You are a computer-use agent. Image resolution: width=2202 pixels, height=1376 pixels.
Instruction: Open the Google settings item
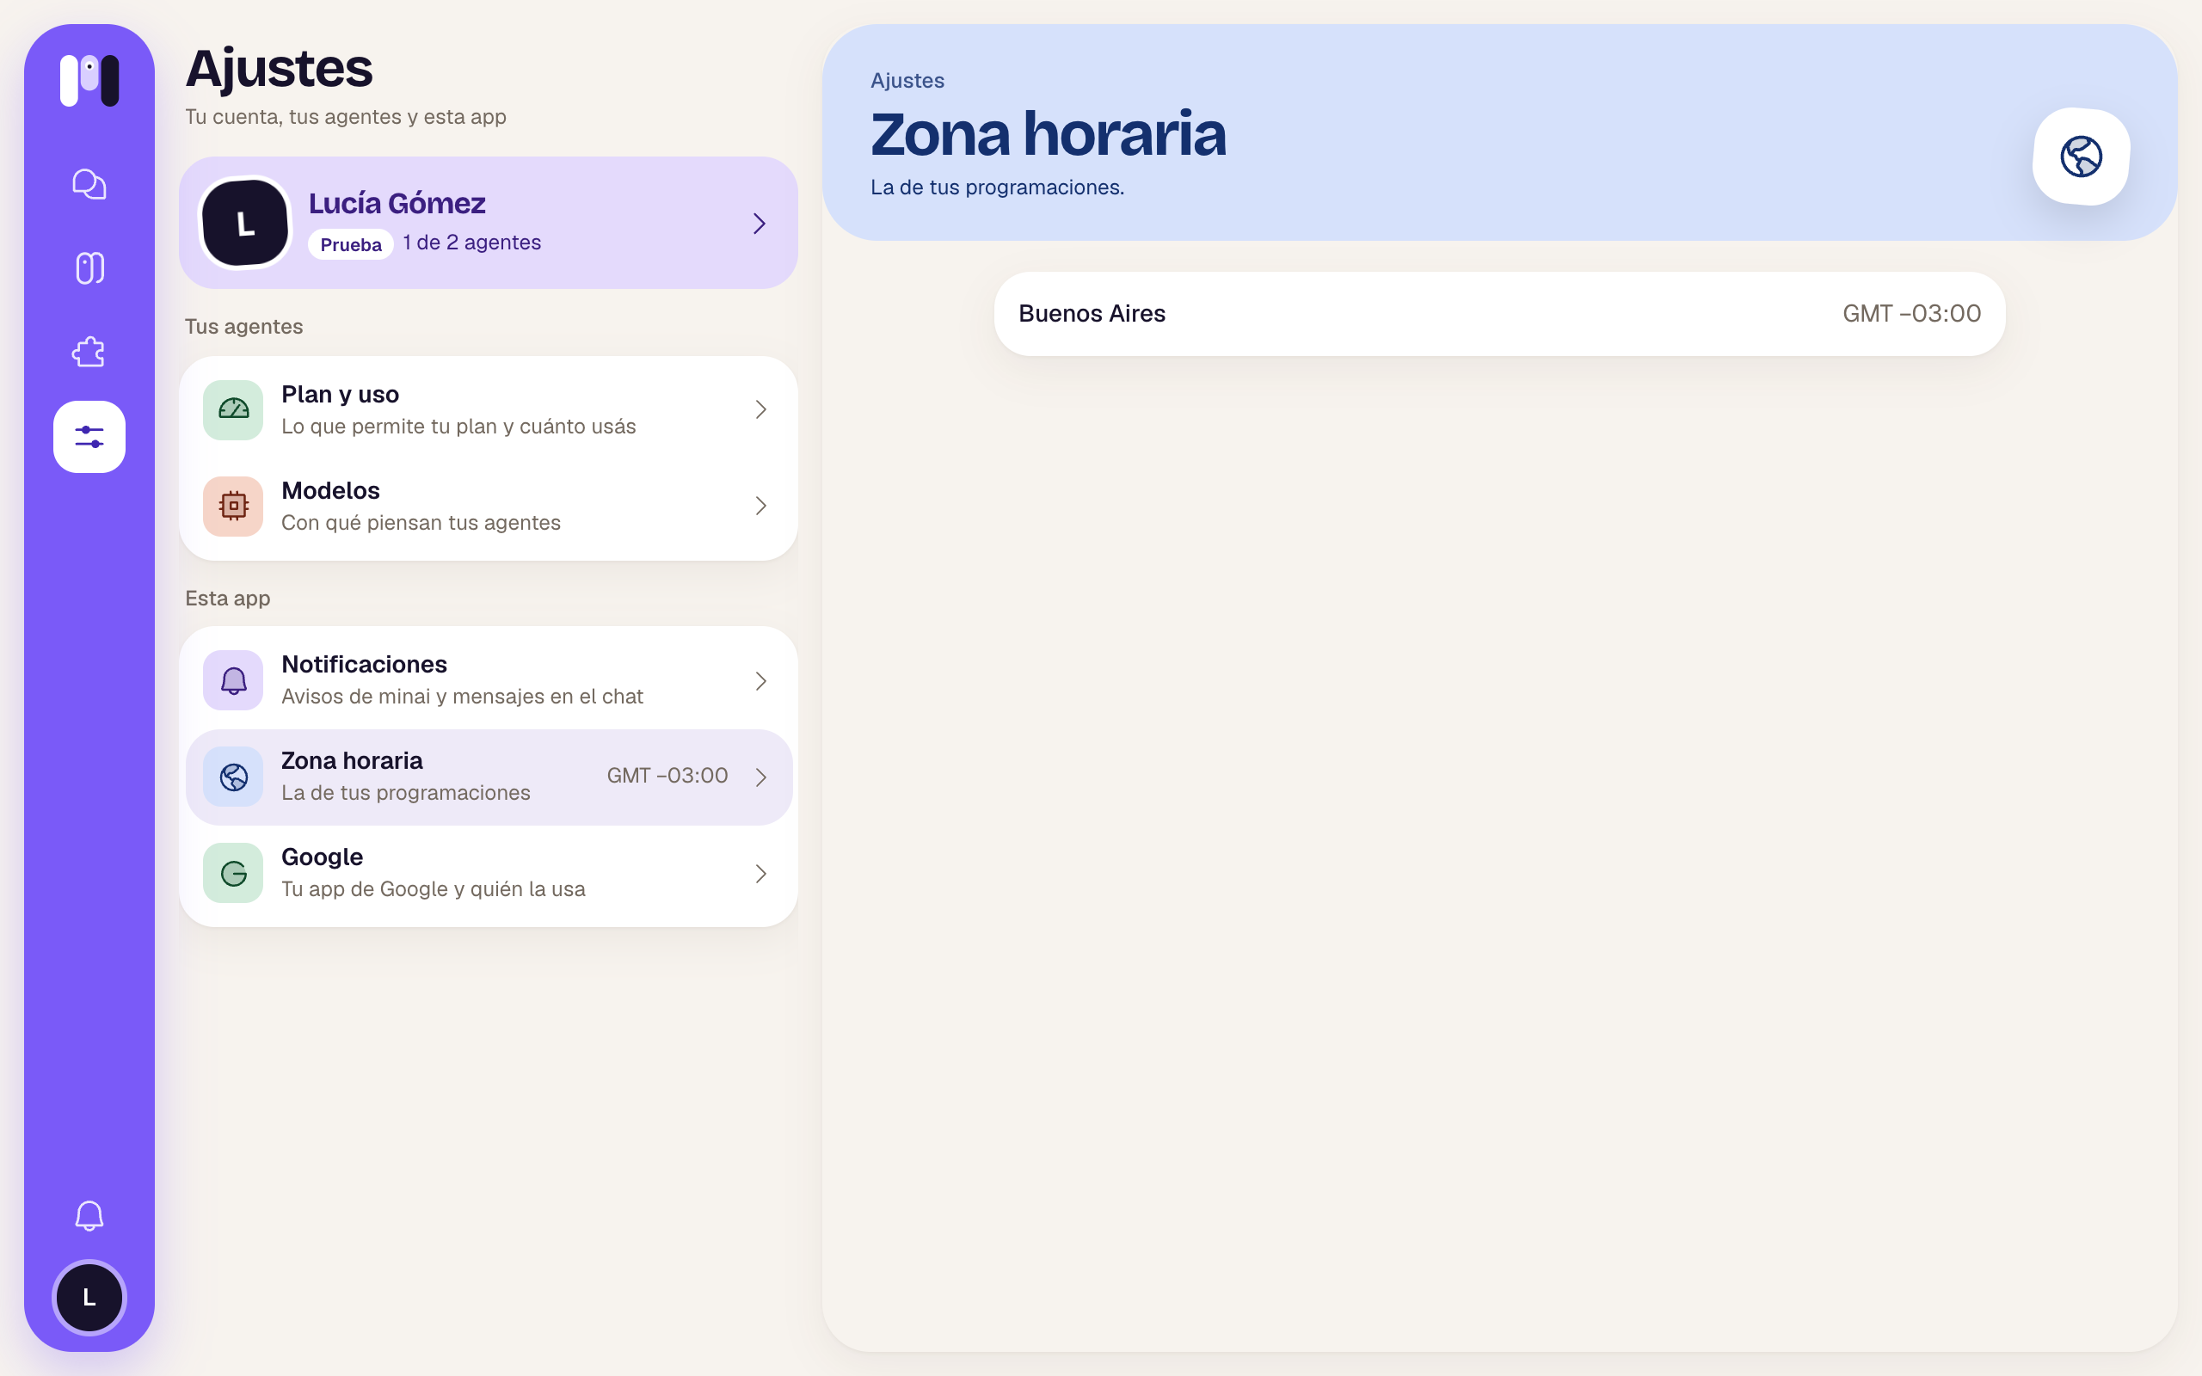pos(489,873)
